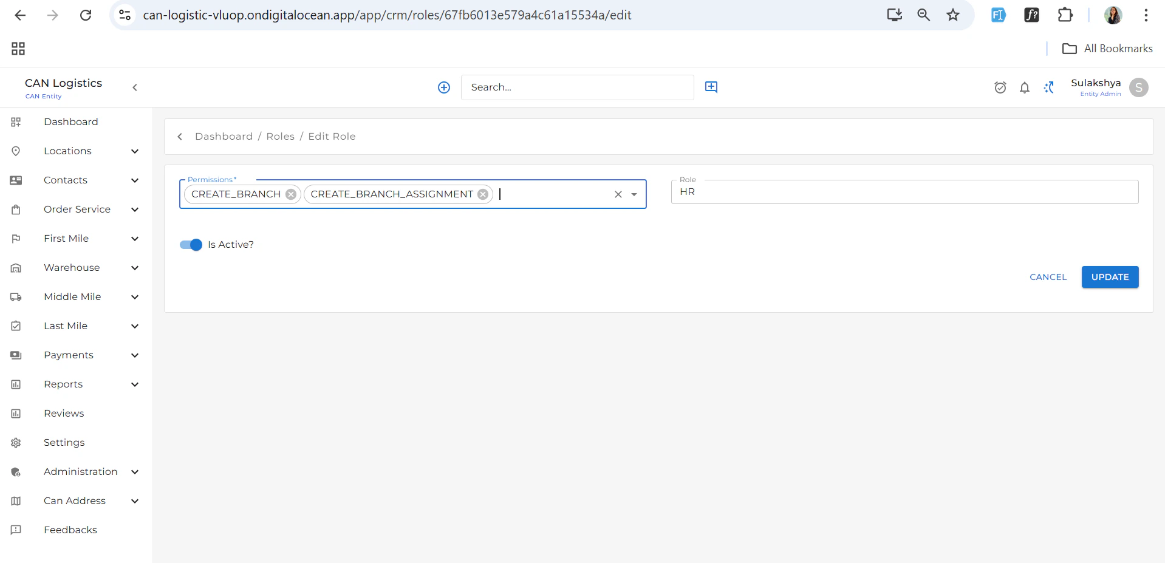
Task: Open Reviews in sidebar
Action: [x=76, y=414]
